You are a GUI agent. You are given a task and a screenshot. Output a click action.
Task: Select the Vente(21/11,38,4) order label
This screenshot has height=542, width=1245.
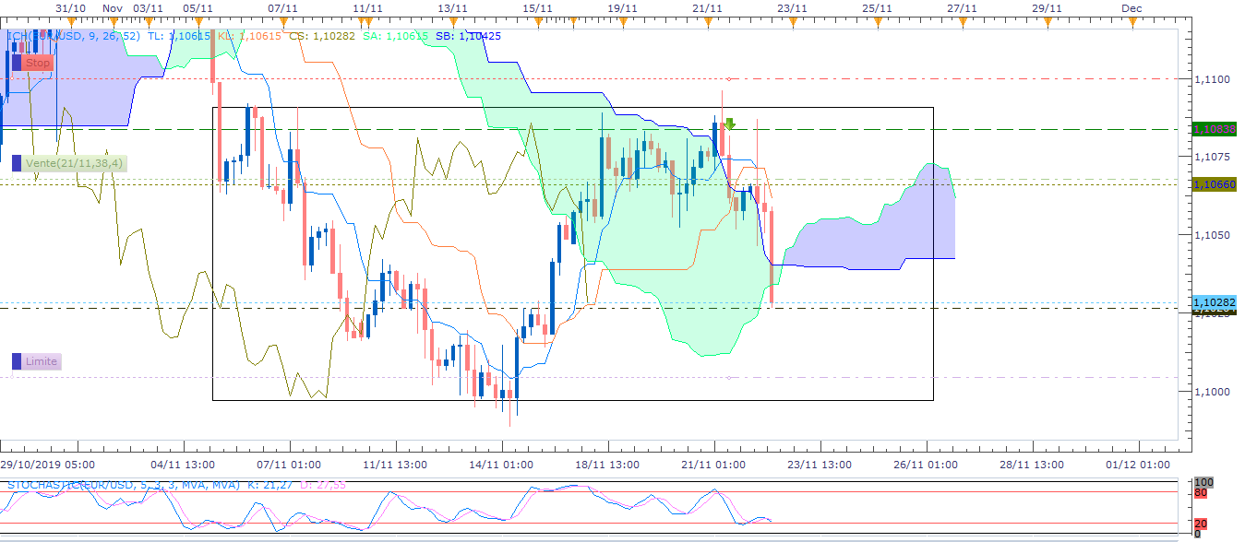(x=74, y=163)
